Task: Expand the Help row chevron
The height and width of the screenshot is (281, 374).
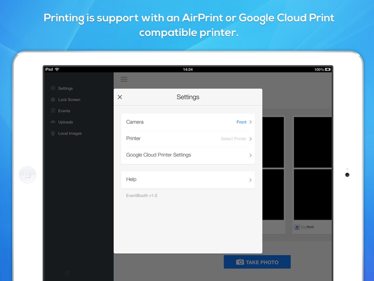Action: tap(250, 180)
